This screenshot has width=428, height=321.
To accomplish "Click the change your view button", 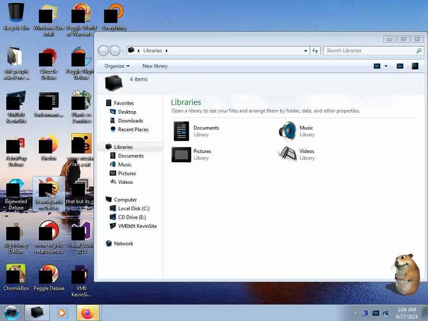I will point(377,66).
